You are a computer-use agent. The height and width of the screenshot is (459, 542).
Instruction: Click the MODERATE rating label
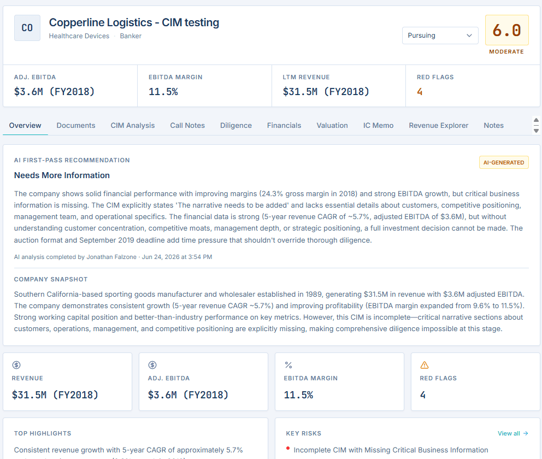coord(506,51)
